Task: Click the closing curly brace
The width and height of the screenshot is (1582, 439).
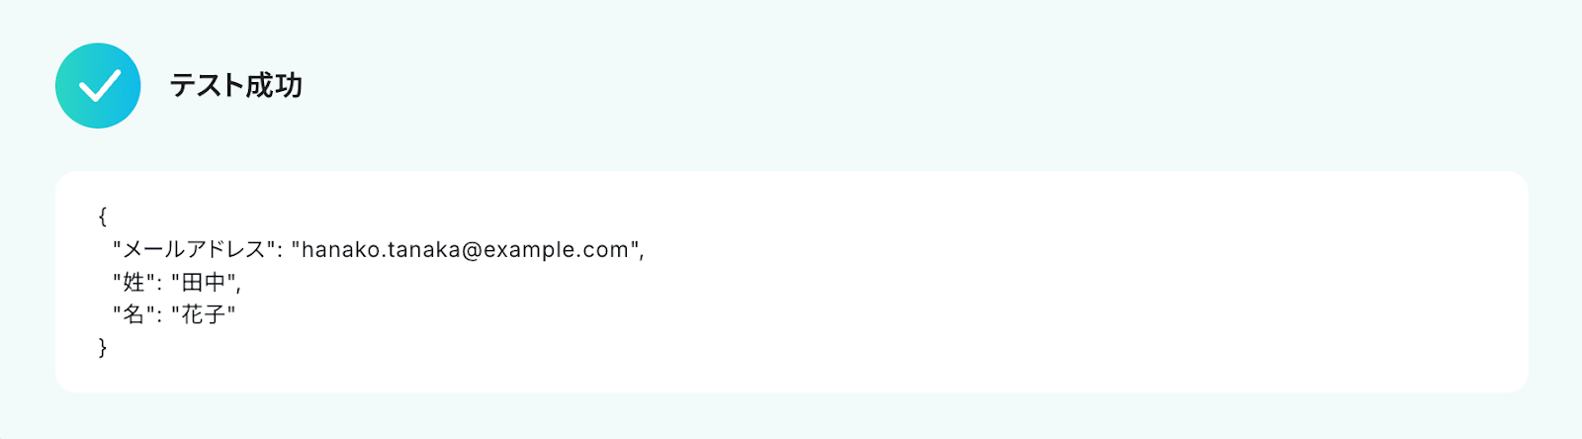Action: (x=103, y=347)
